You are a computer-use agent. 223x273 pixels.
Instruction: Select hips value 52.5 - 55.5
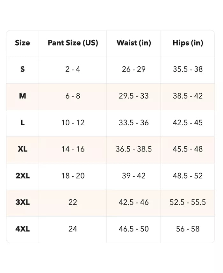pos(188,202)
